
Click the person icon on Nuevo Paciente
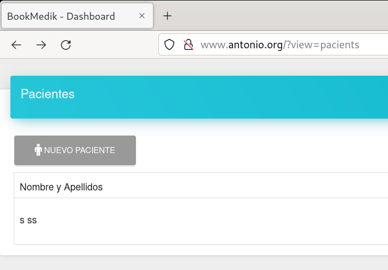point(38,150)
